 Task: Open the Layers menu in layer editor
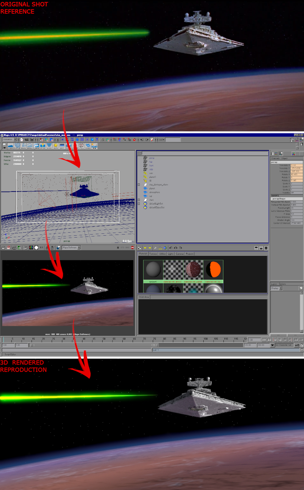(x=274, y=284)
